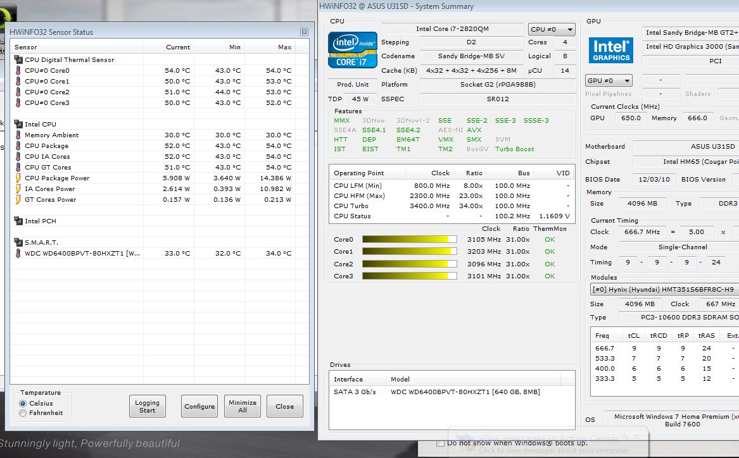
Task: Click the Core0 clock usage bar
Action: [x=410, y=240]
